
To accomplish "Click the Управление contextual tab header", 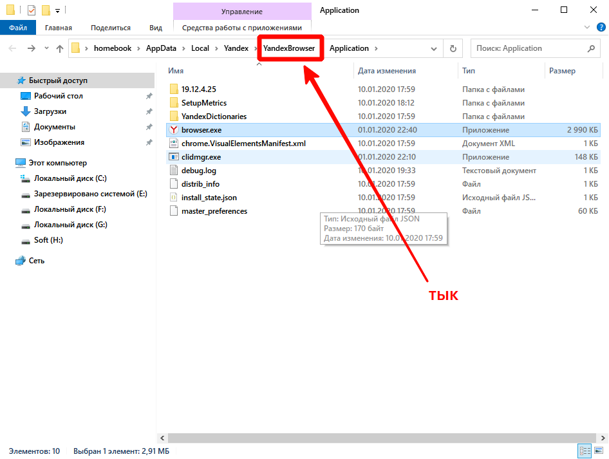I will click(x=242, y=12).
